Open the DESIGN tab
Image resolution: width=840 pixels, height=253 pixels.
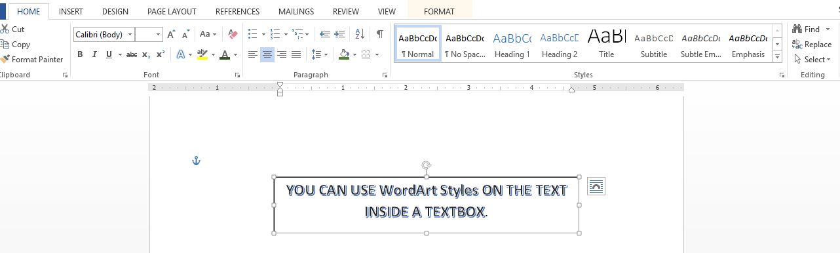point(115,12)
